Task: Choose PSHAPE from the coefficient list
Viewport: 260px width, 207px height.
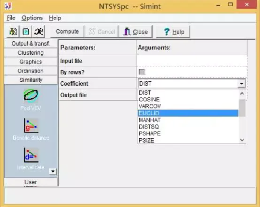Action: (188, 133)
